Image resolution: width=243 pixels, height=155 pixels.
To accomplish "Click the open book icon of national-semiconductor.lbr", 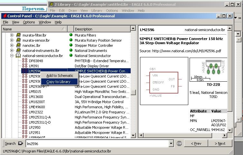I will [18, 55].
